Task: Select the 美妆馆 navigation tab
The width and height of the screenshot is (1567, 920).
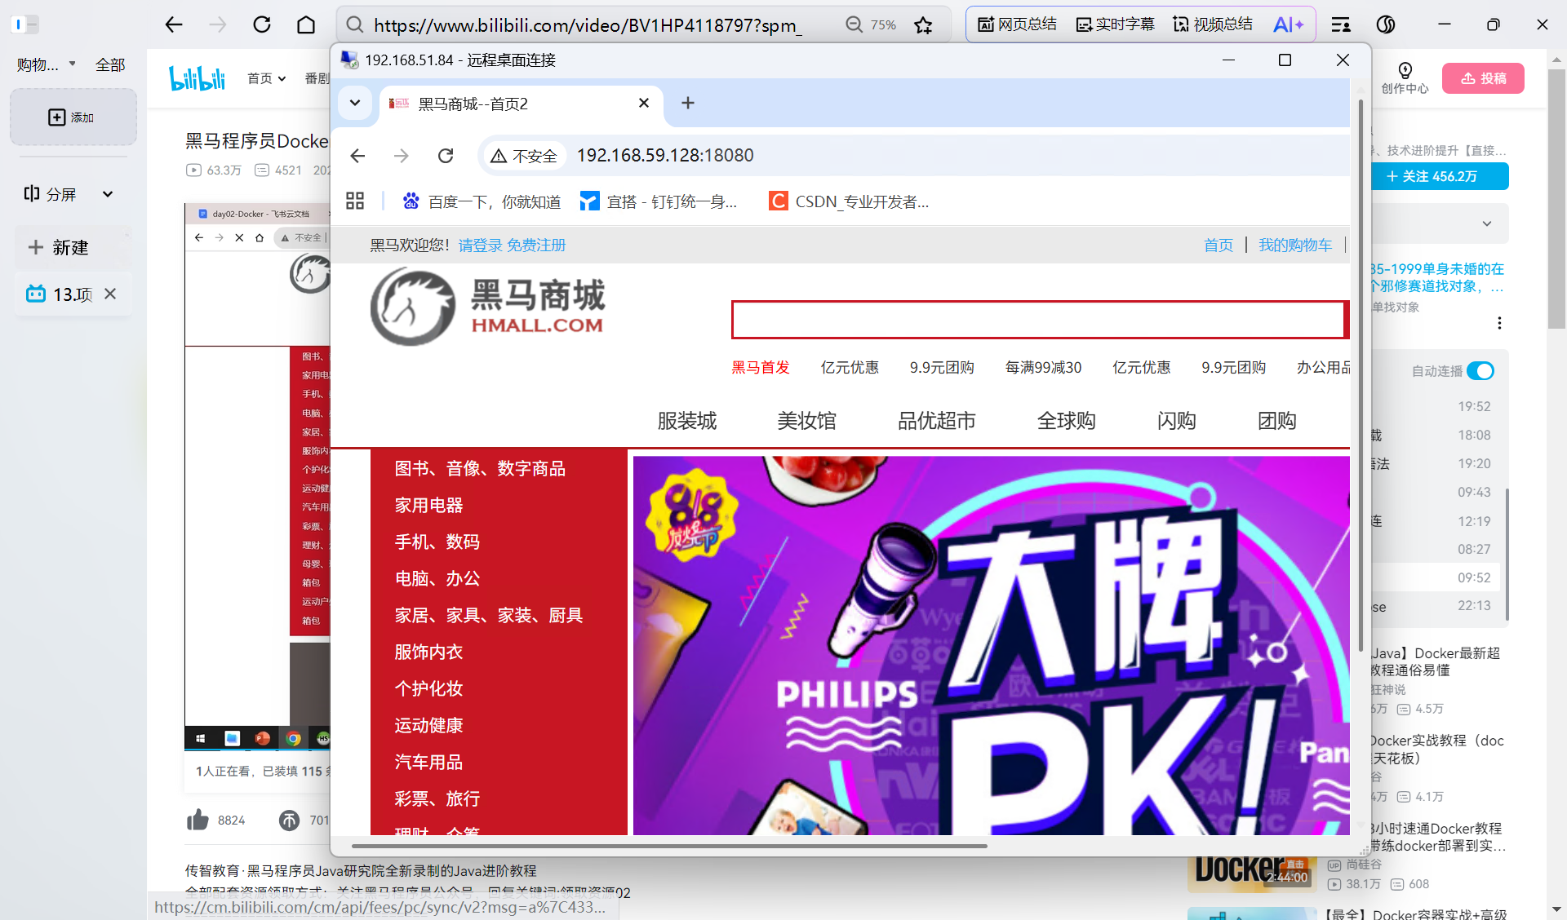Action: click(806, 421)
